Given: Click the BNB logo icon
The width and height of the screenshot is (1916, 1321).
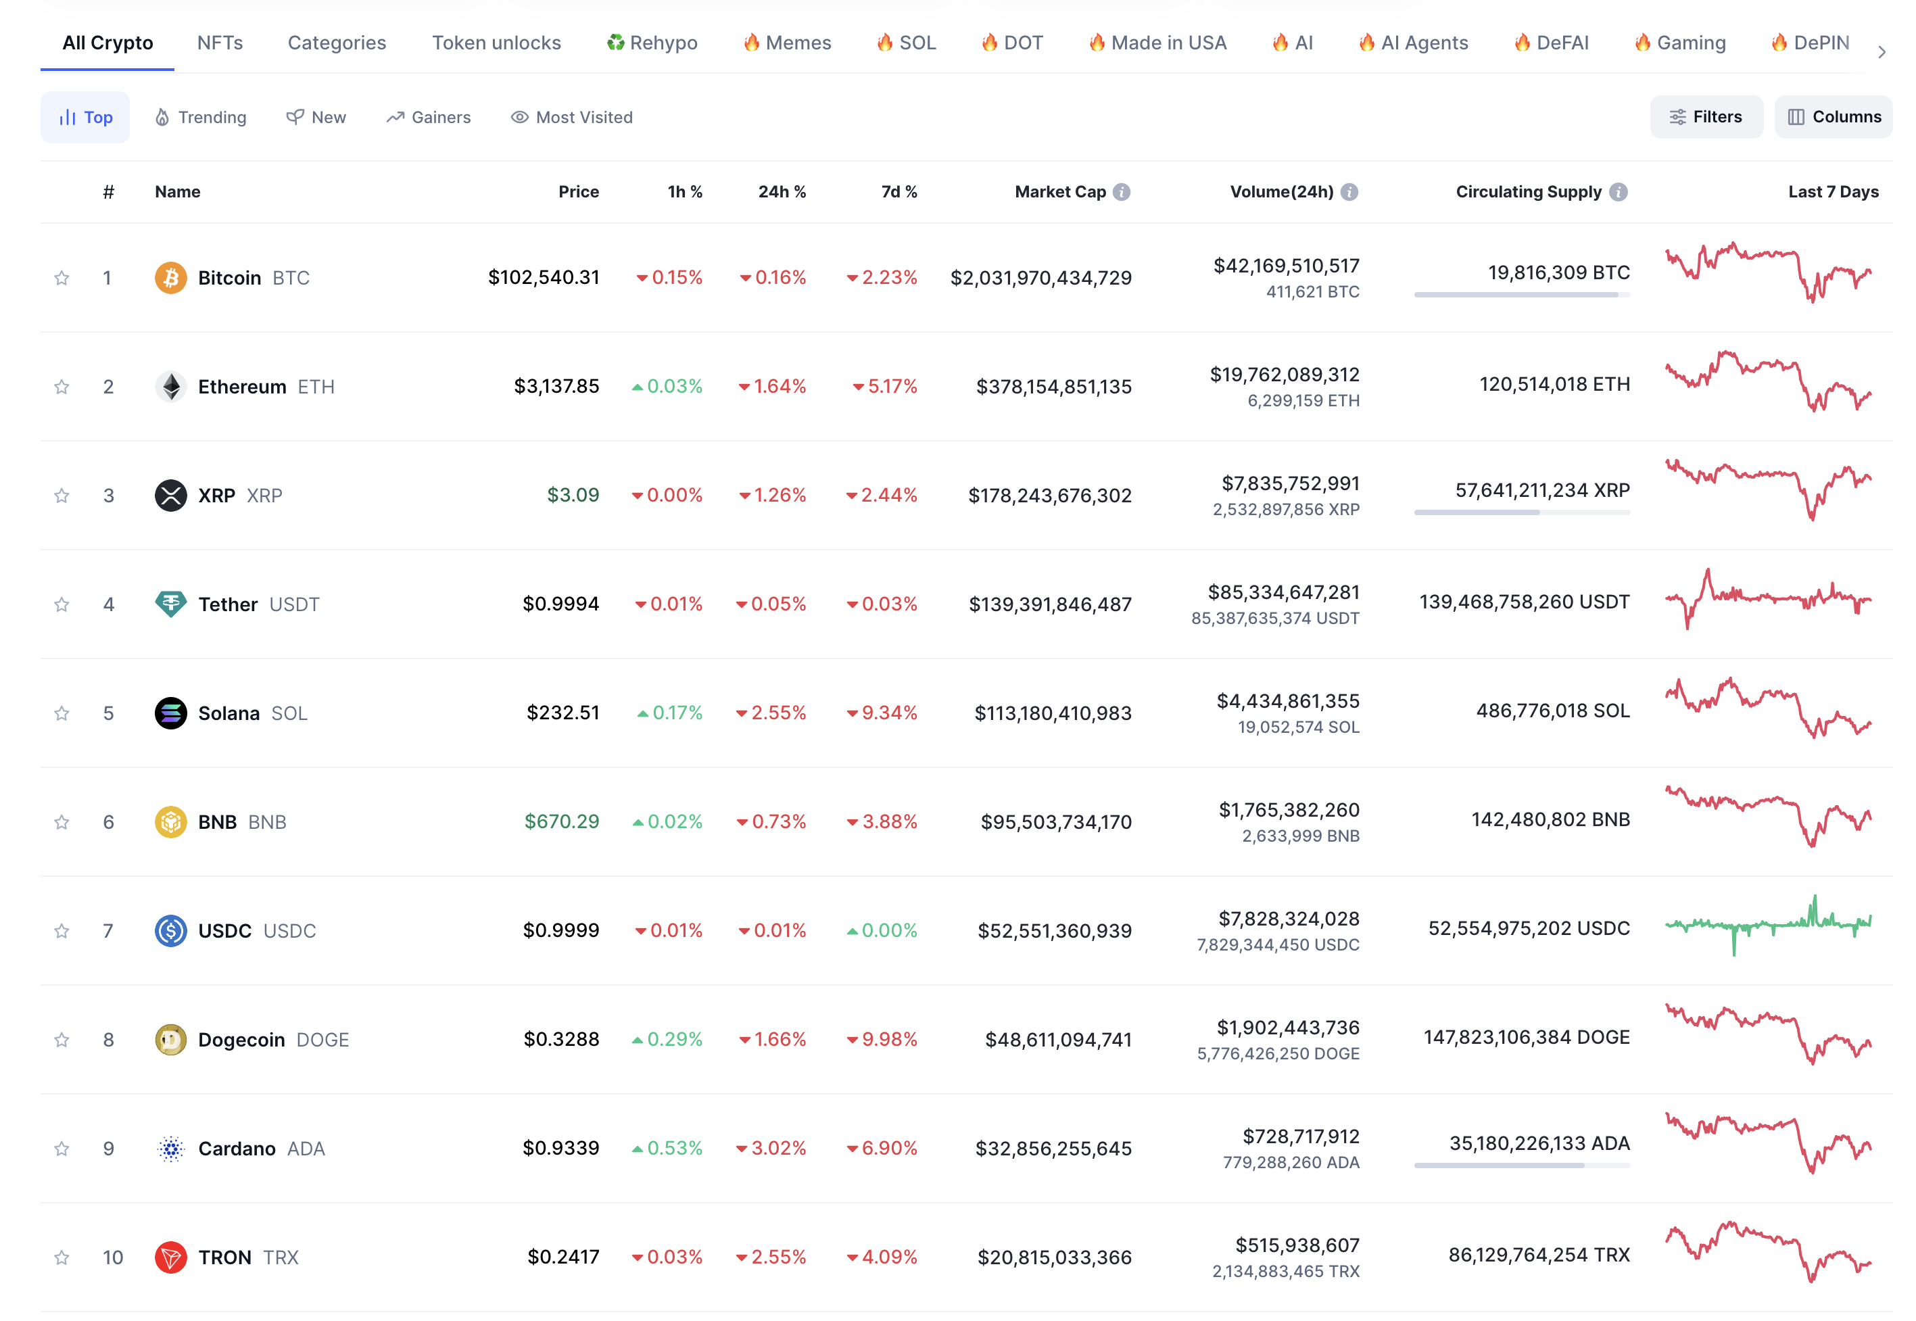Looking at the screenshot, I should click(x=170, y=822).
